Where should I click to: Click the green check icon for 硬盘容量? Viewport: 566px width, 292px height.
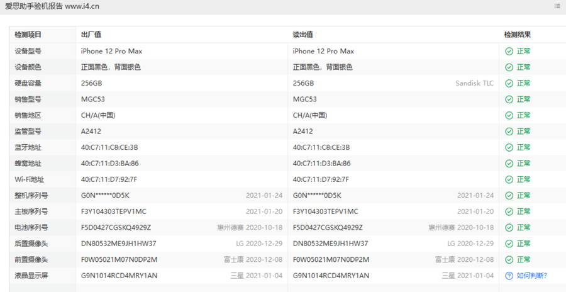point(509,84)
